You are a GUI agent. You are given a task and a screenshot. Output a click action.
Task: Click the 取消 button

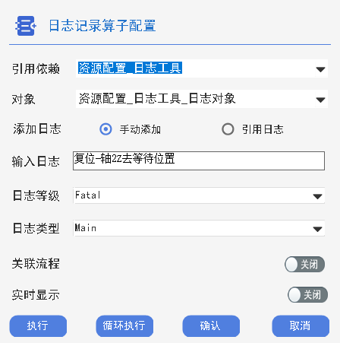[301, 326]
